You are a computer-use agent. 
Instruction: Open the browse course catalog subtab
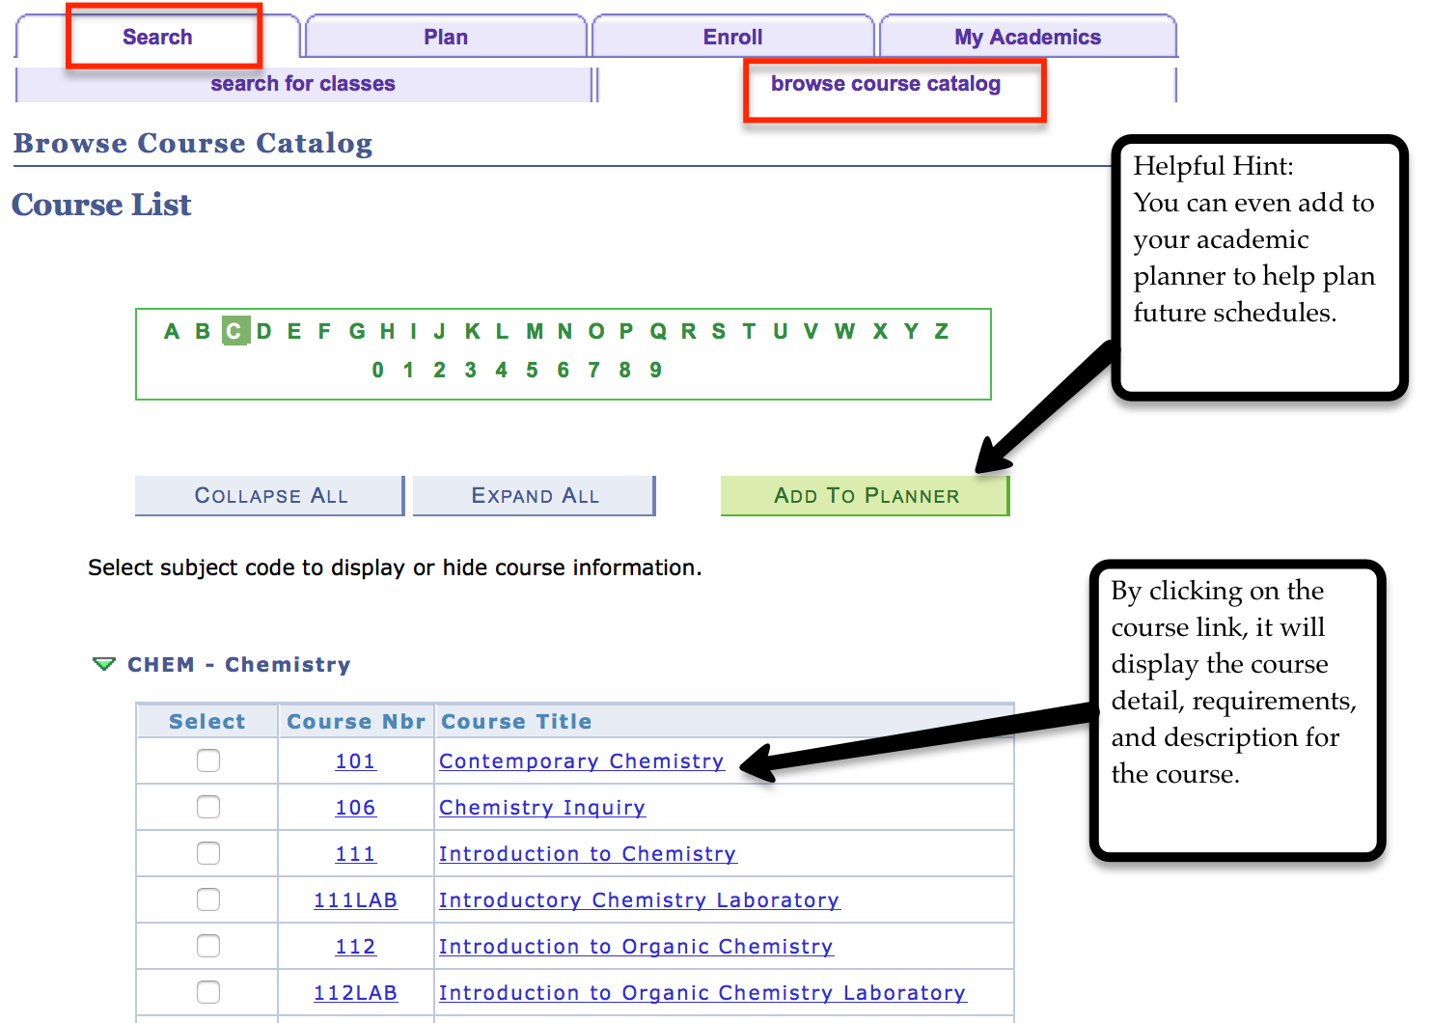[x=885, y=84]
